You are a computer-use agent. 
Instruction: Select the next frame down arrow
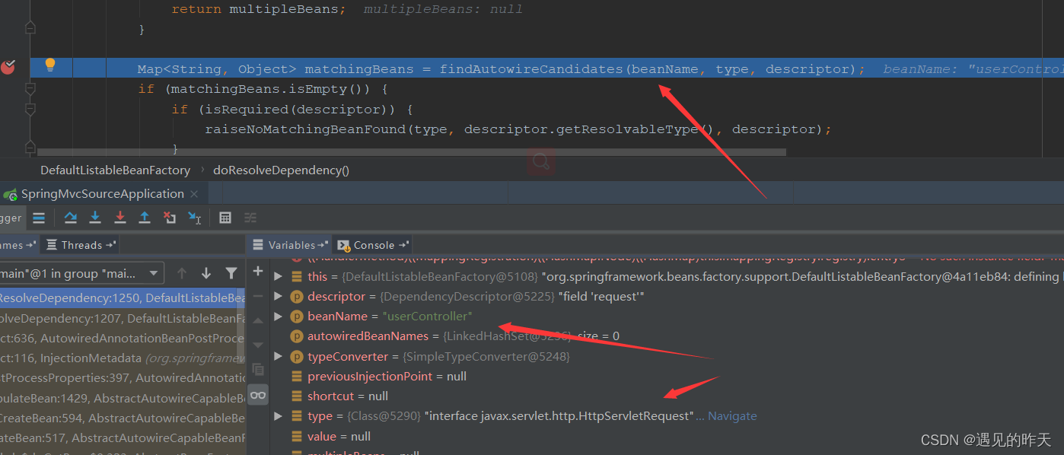206,273
